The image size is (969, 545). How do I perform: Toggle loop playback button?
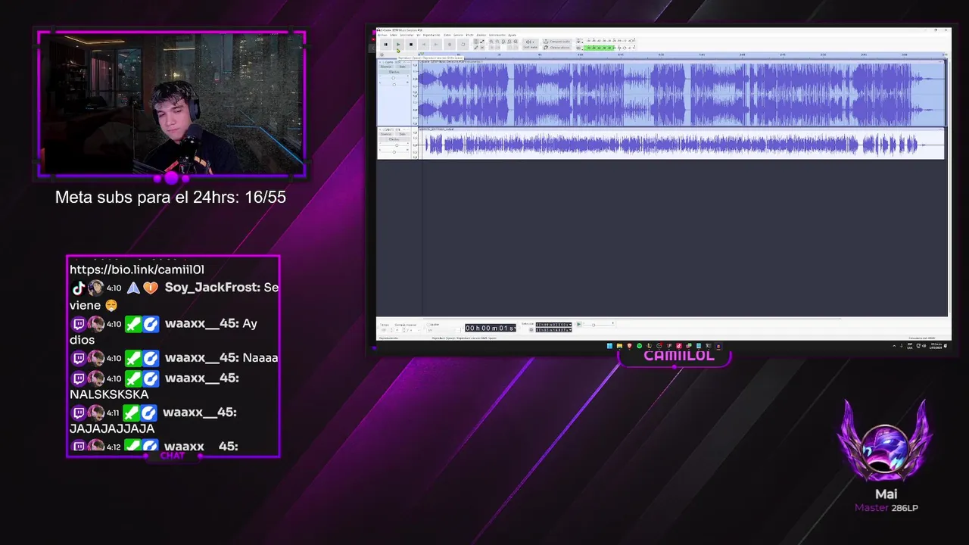(463, 45)
